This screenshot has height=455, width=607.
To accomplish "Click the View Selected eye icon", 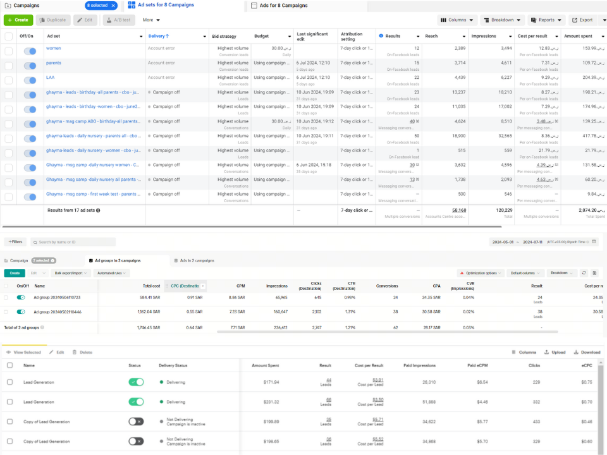I will coord(8,352).
